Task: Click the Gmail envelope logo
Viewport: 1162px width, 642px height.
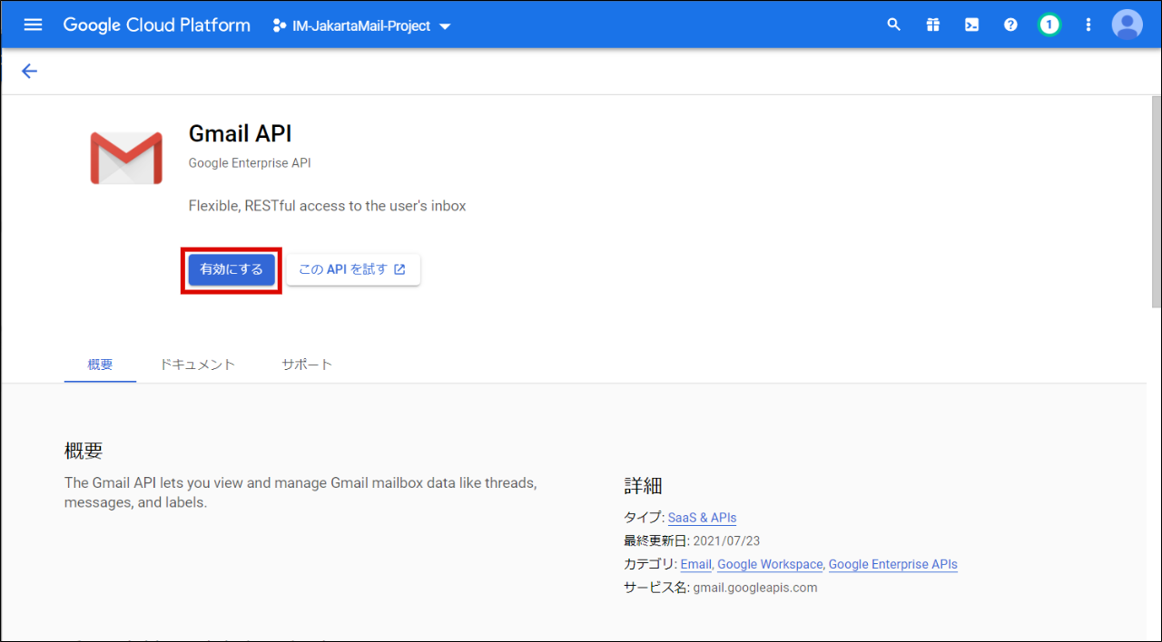Action: pyautogui.click(x=126, y=158)
